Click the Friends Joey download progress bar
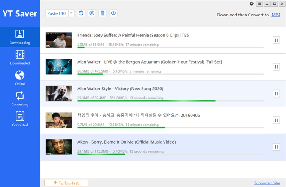 click(x=171, y=47)
